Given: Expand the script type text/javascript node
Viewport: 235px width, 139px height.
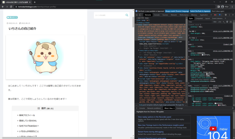Looking at the screenshot, I should (x=139, y=79).
